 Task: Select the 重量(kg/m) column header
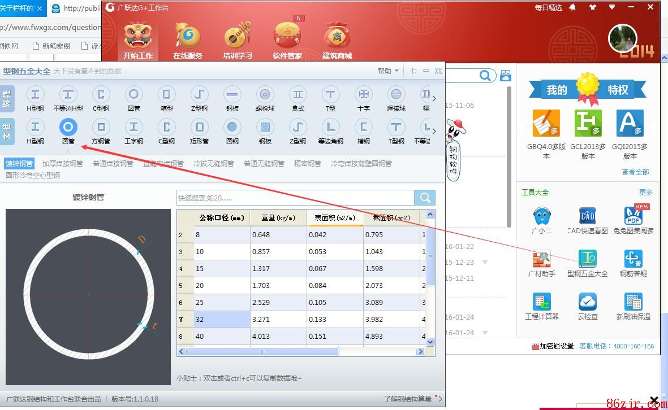(x=278, y=217)
